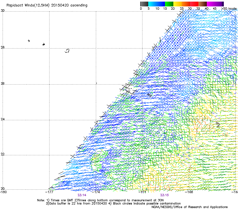The height and width of the screenshot is (209, 238).
Task: Click the '>50 knots' legend label
Action: (x=229, y=9)
